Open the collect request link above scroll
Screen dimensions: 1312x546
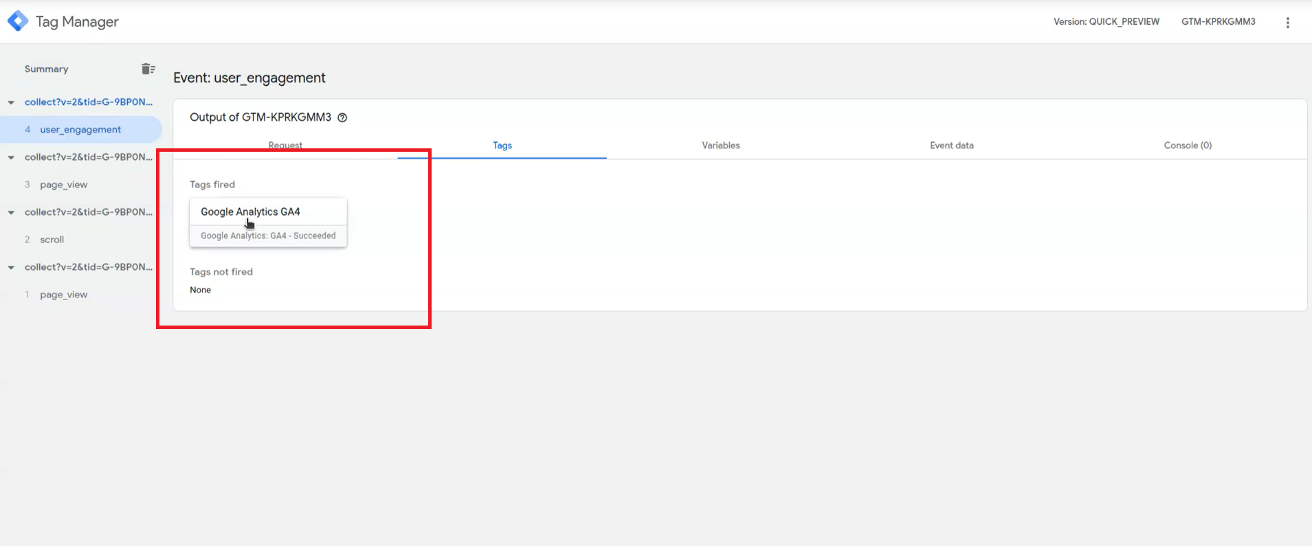pyautogui.click(x=89, y=212)
